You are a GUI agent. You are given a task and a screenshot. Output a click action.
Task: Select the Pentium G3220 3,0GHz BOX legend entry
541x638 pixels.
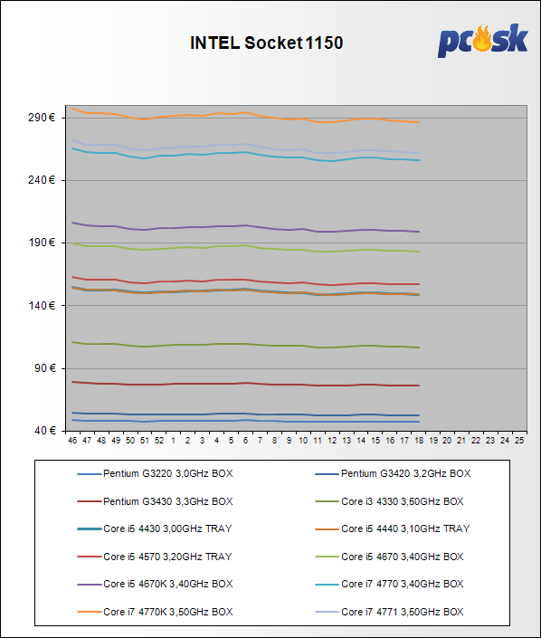pos(155,473)
